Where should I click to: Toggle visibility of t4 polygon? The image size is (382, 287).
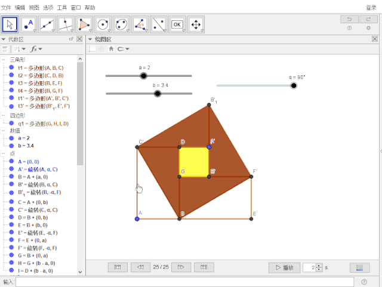tap(11, 90)
